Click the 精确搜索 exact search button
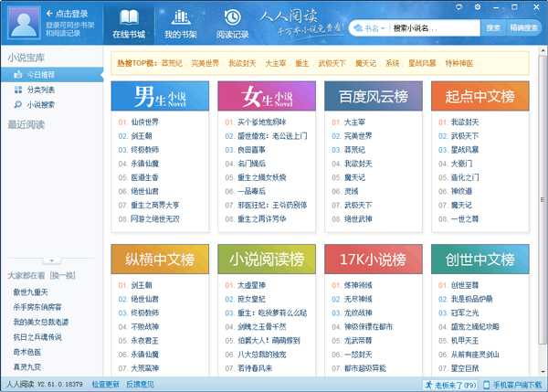548x392 pixels. click(524, 27)
